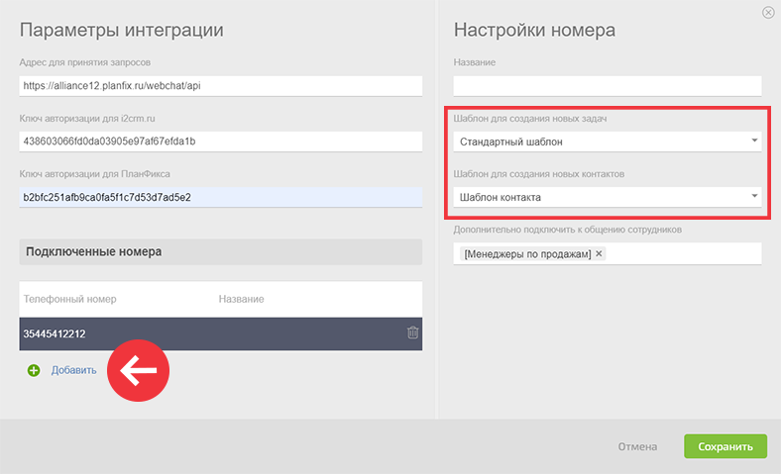Click the Телефонный номер column header
The height and width of the screenshot is (474, 781).
(x=69, y=299)
